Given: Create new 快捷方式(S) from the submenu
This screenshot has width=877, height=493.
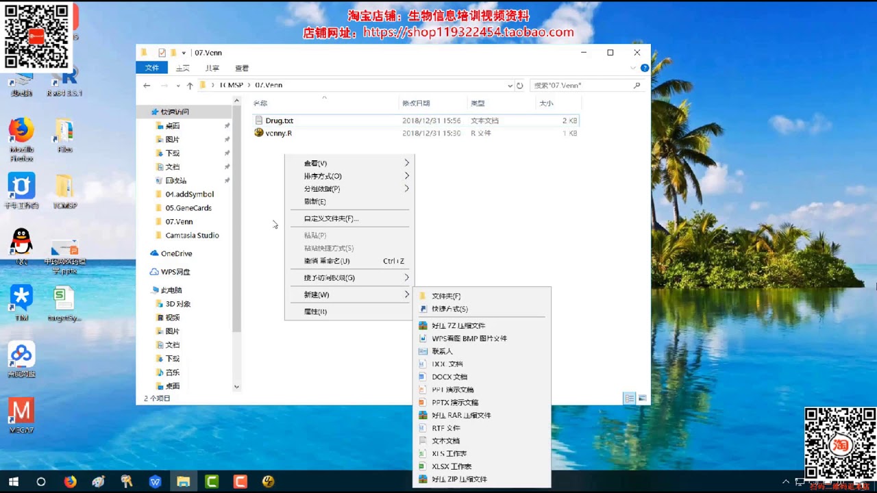Looking at the screenshot, I should (482, 309).
